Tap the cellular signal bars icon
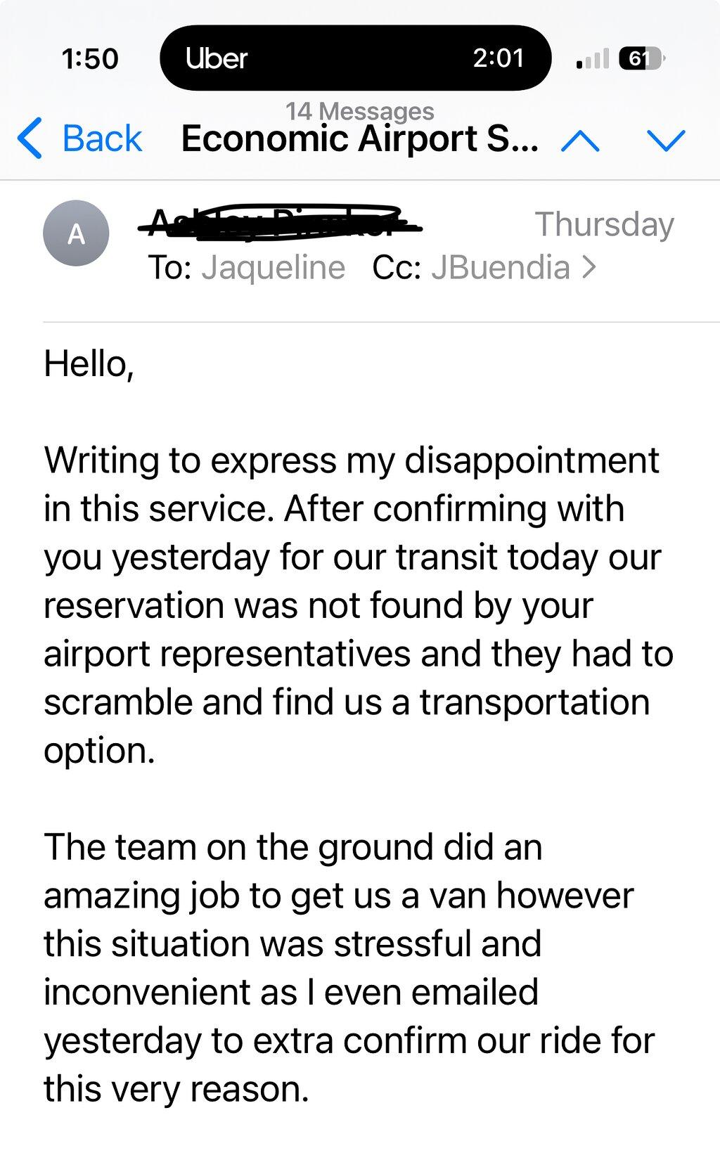This screenshot has height=1167, width=720. pos(592,58)
